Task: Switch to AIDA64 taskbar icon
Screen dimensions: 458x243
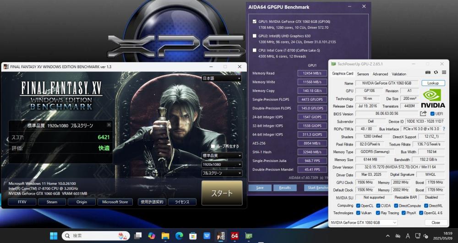Action: [234, 236]
